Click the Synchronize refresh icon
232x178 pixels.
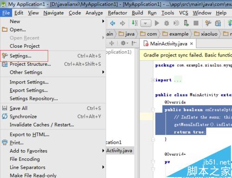[5, 116]
